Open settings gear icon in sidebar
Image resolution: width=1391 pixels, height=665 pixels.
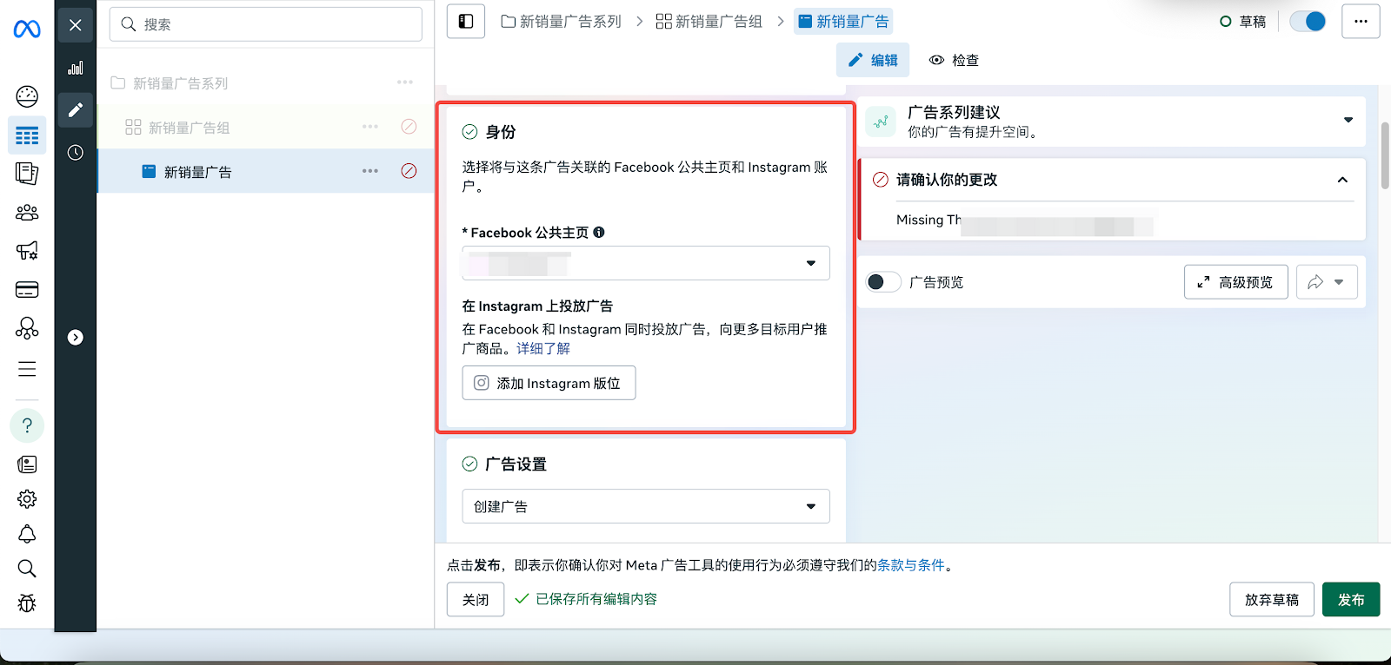click(27, 499)
